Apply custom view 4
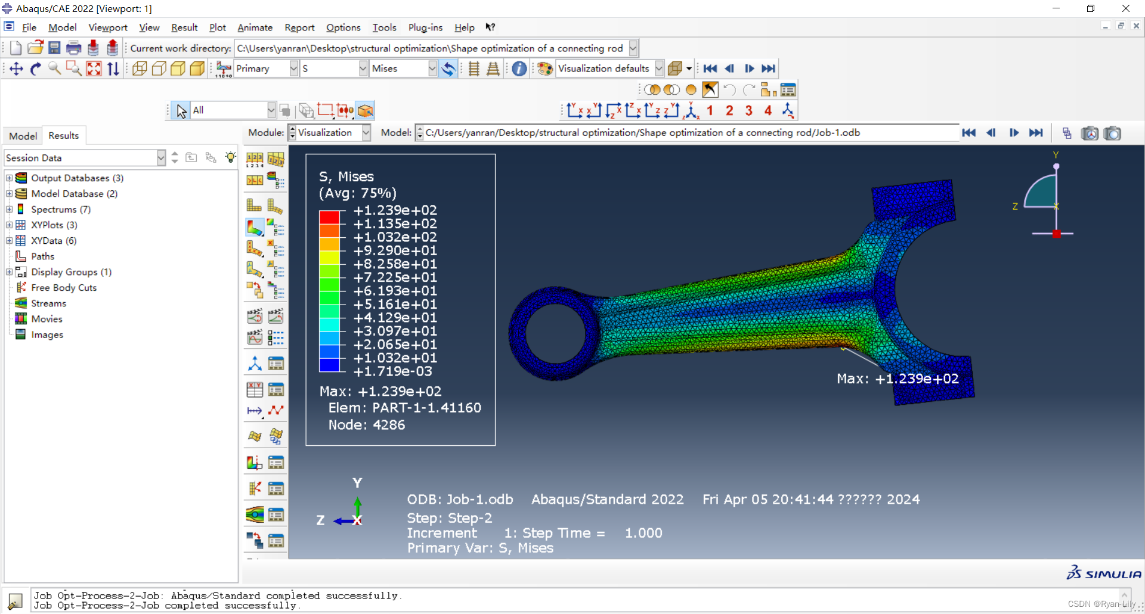Viewport: 1145px width, 614px height. point(768,110)
